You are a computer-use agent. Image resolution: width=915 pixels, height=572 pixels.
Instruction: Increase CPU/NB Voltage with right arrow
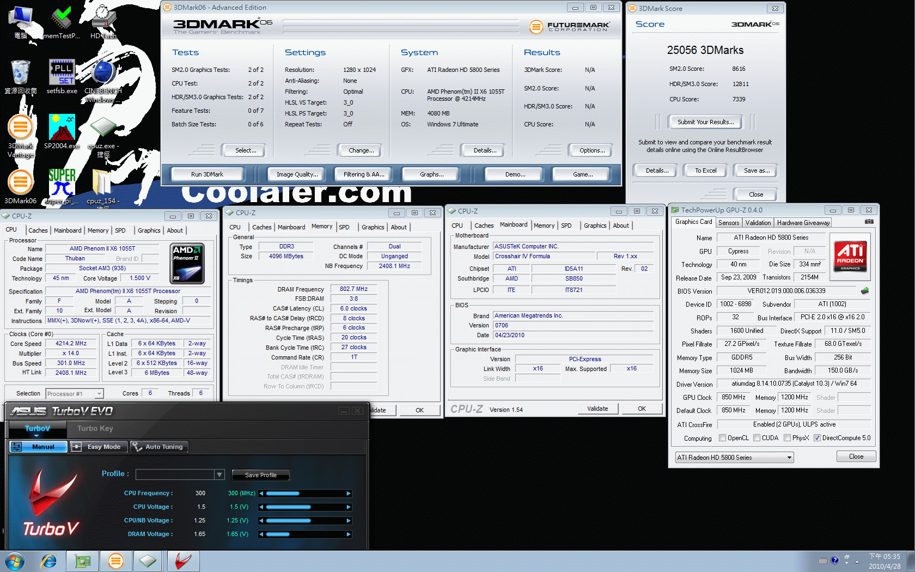click(349, 521)
